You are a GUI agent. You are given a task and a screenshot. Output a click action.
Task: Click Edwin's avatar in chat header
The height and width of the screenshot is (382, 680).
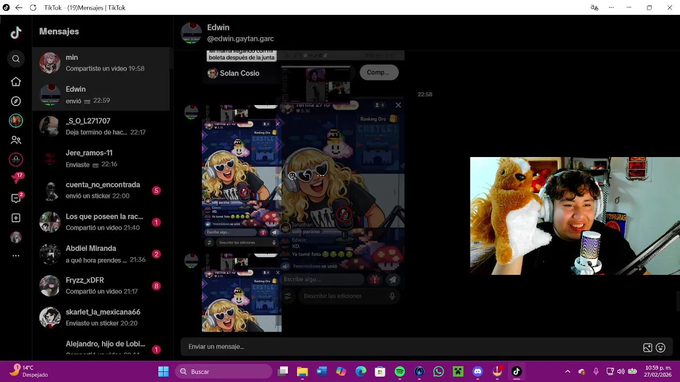191,32
